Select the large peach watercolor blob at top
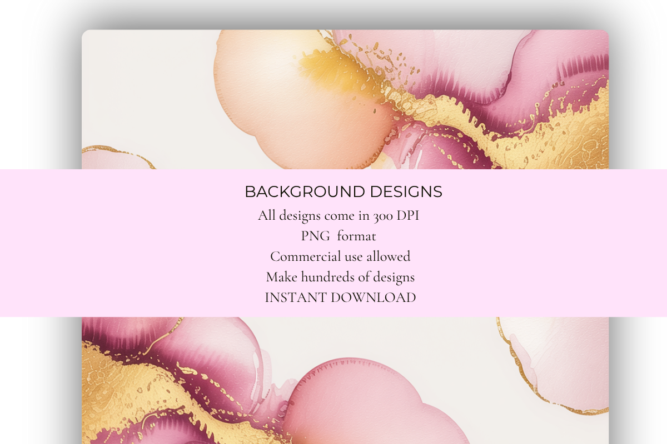The width and height of the screenshot is (667, 444). (278, 105)
